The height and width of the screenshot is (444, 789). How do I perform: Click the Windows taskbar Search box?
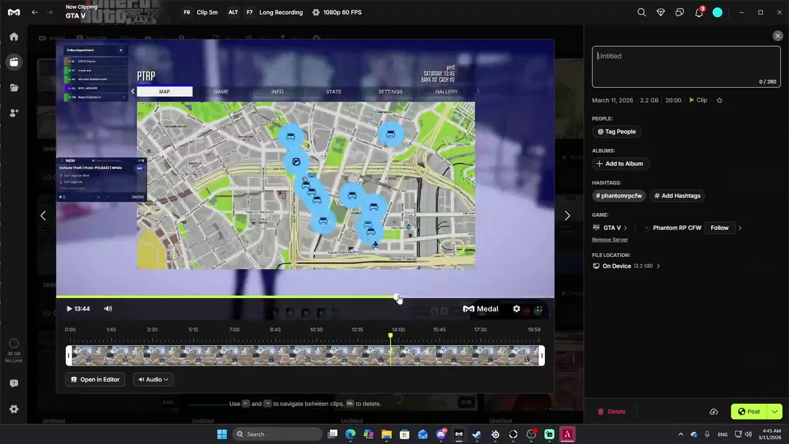[x=276, y=434]
